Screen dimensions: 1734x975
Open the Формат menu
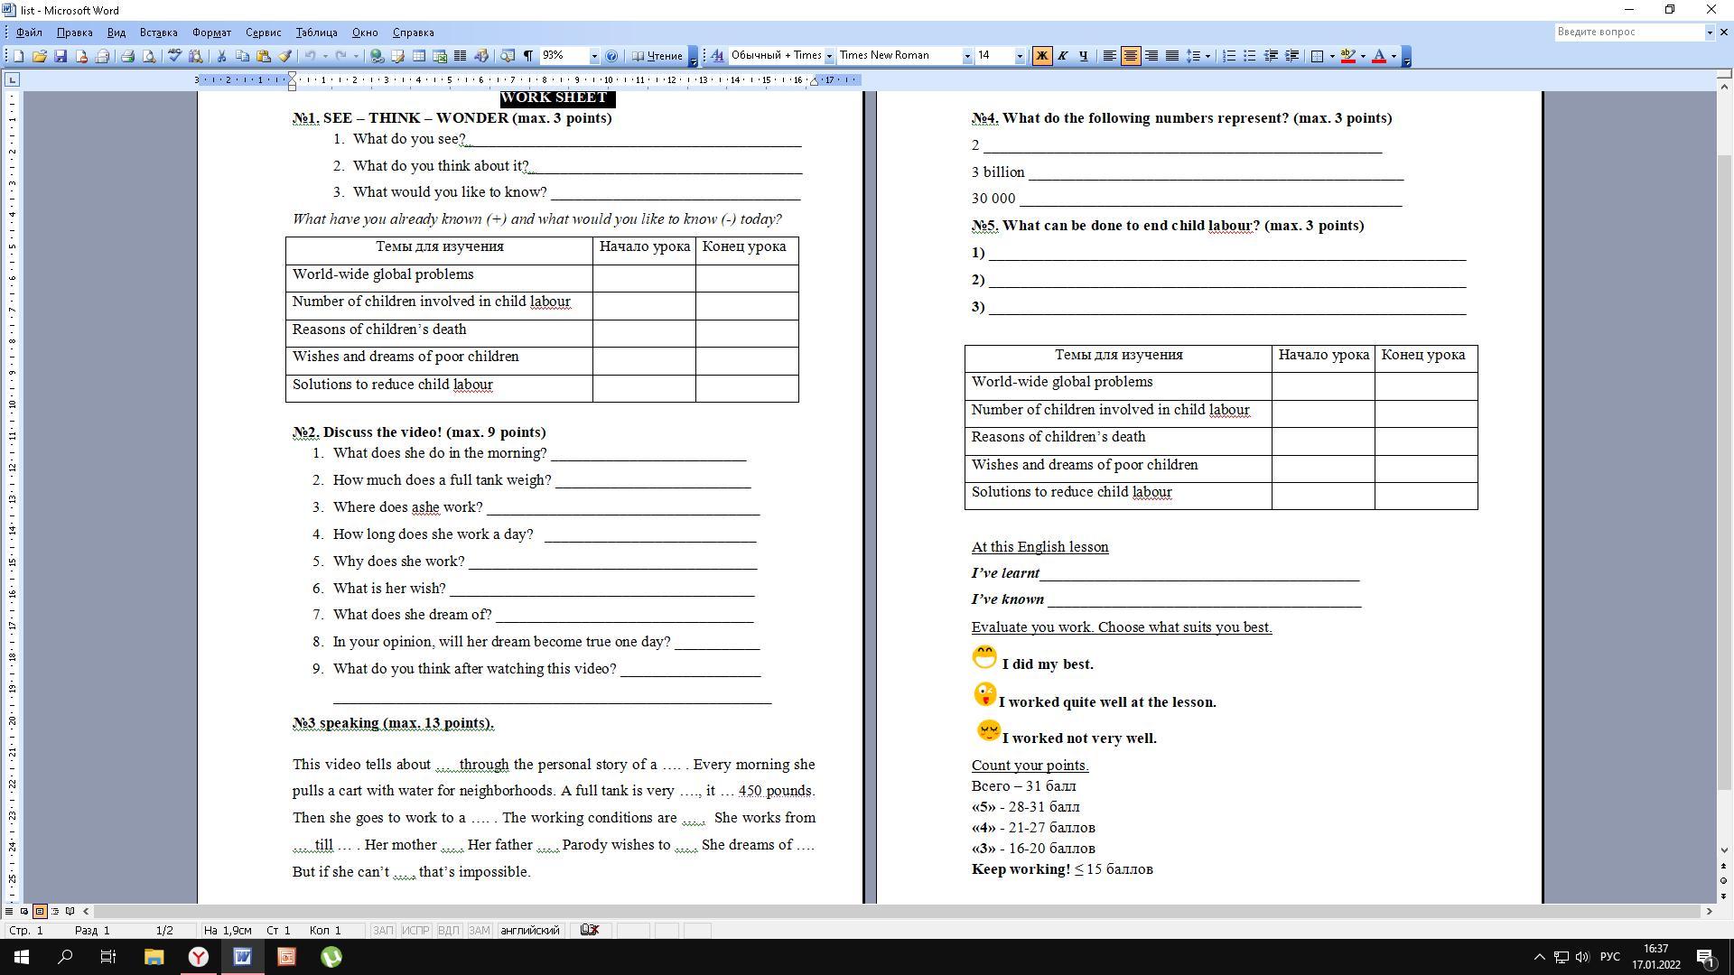[x=211, y=32]
